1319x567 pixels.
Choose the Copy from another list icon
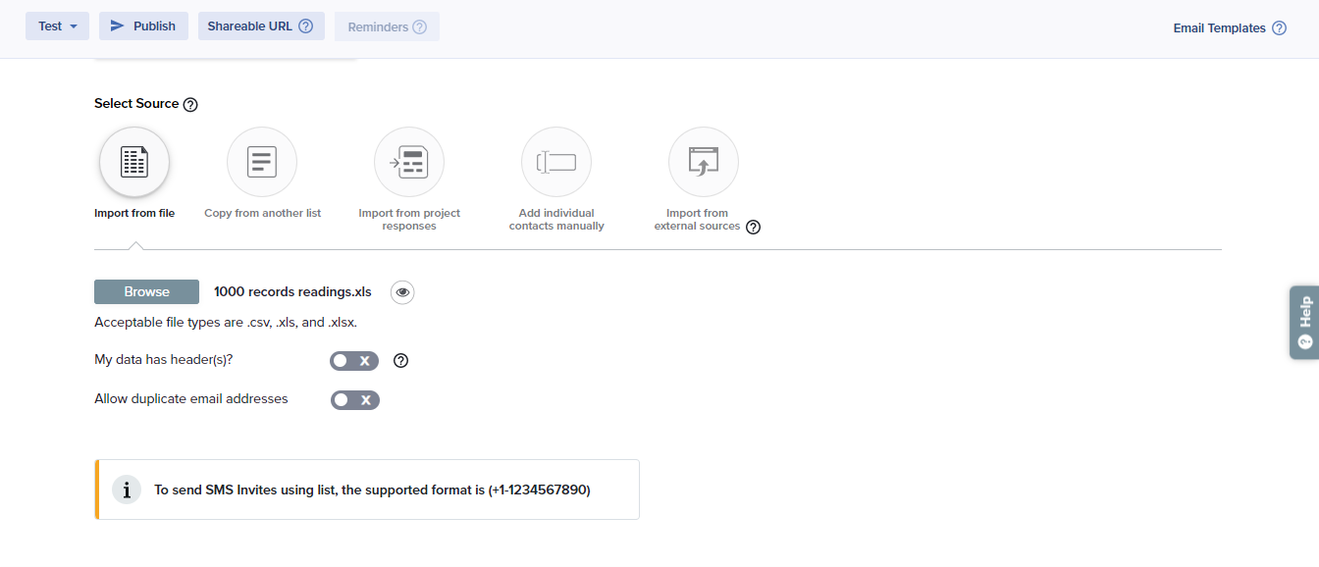[x=262, y=162]
